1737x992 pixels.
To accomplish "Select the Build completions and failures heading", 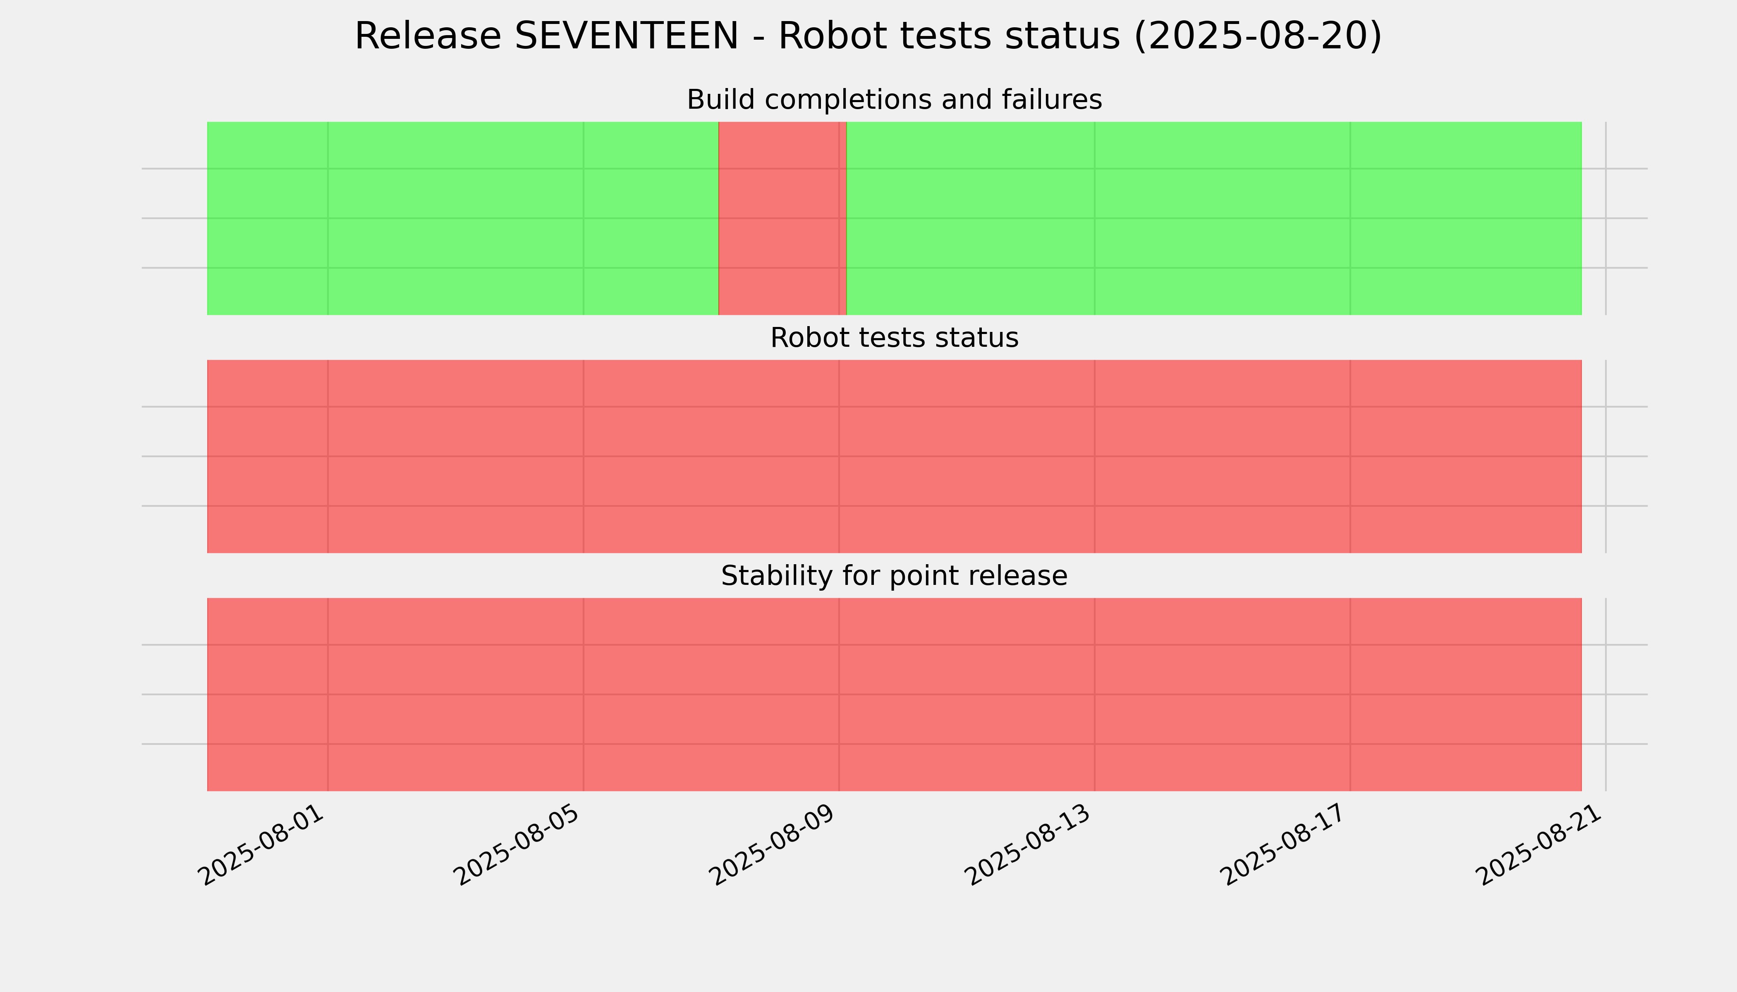I will [894, 100].
